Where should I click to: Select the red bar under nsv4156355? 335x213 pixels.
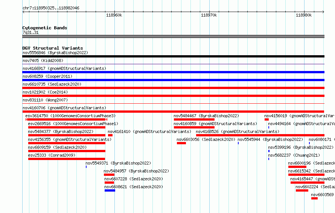tap(67, 143)
